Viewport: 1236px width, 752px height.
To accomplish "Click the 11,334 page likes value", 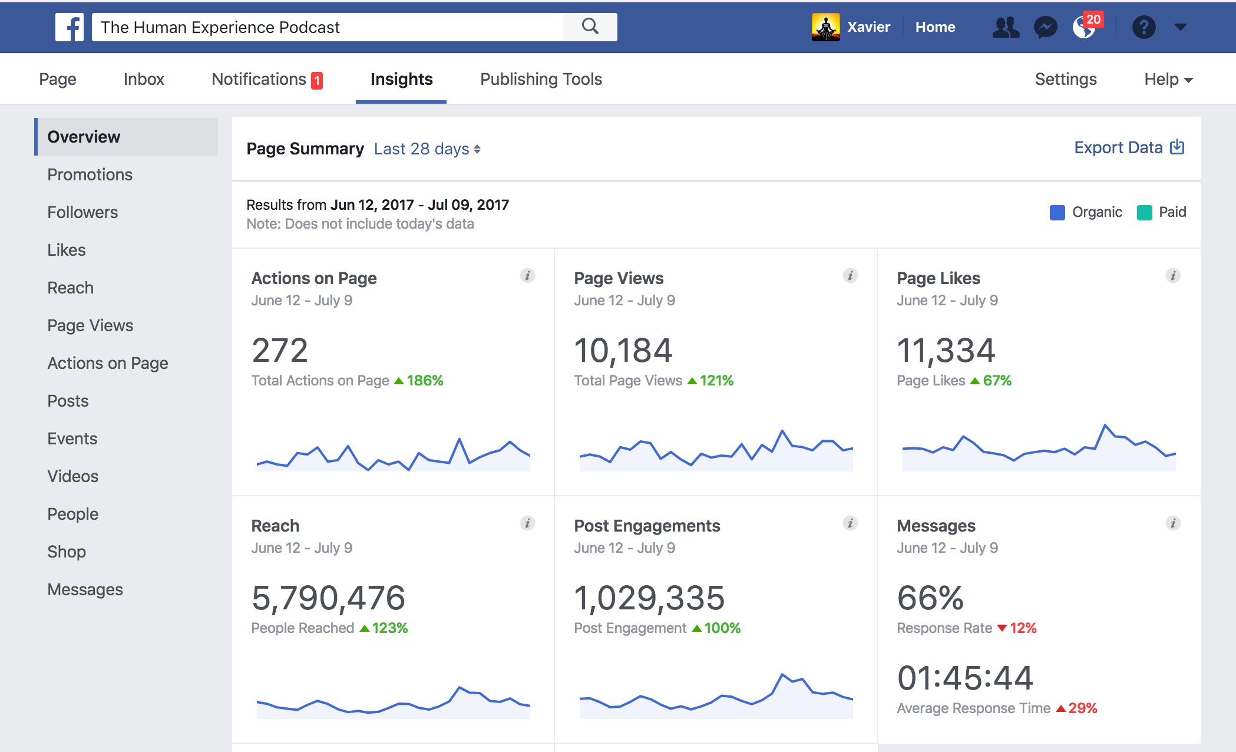I will [x=946, y=350].
